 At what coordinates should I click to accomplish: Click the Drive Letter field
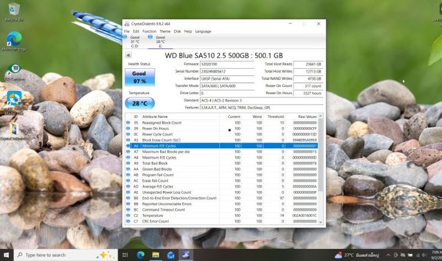227,93
